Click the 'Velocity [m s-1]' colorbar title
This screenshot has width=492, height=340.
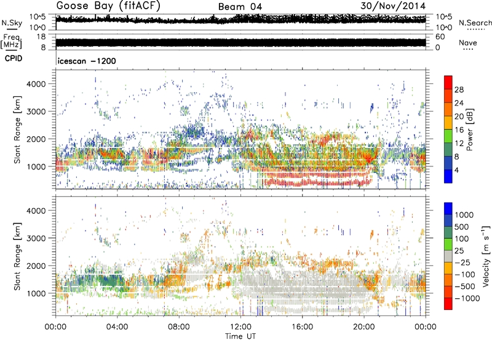click(486, 256)
